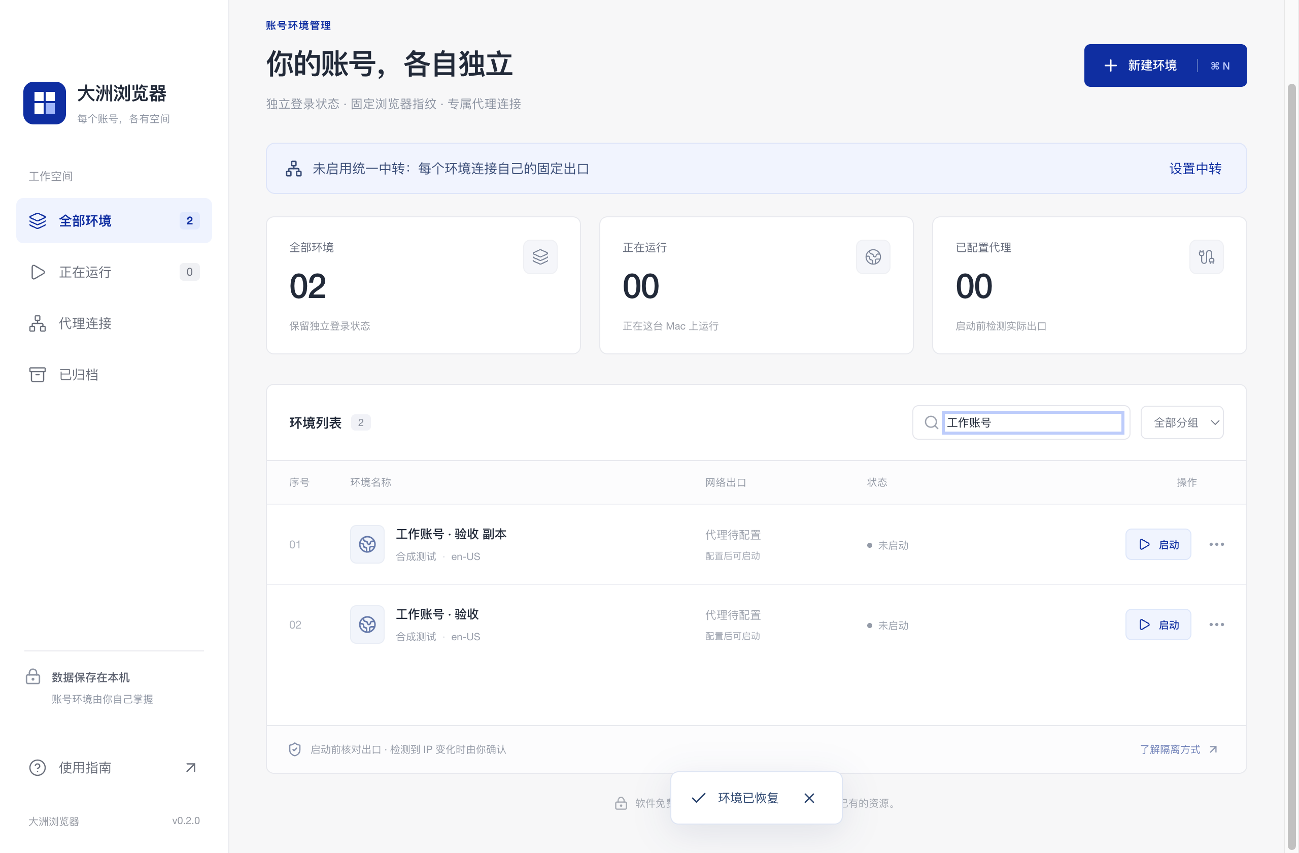Click the v0.2.0 version label
Screen dimensions: 1299x853
(186, 821)
